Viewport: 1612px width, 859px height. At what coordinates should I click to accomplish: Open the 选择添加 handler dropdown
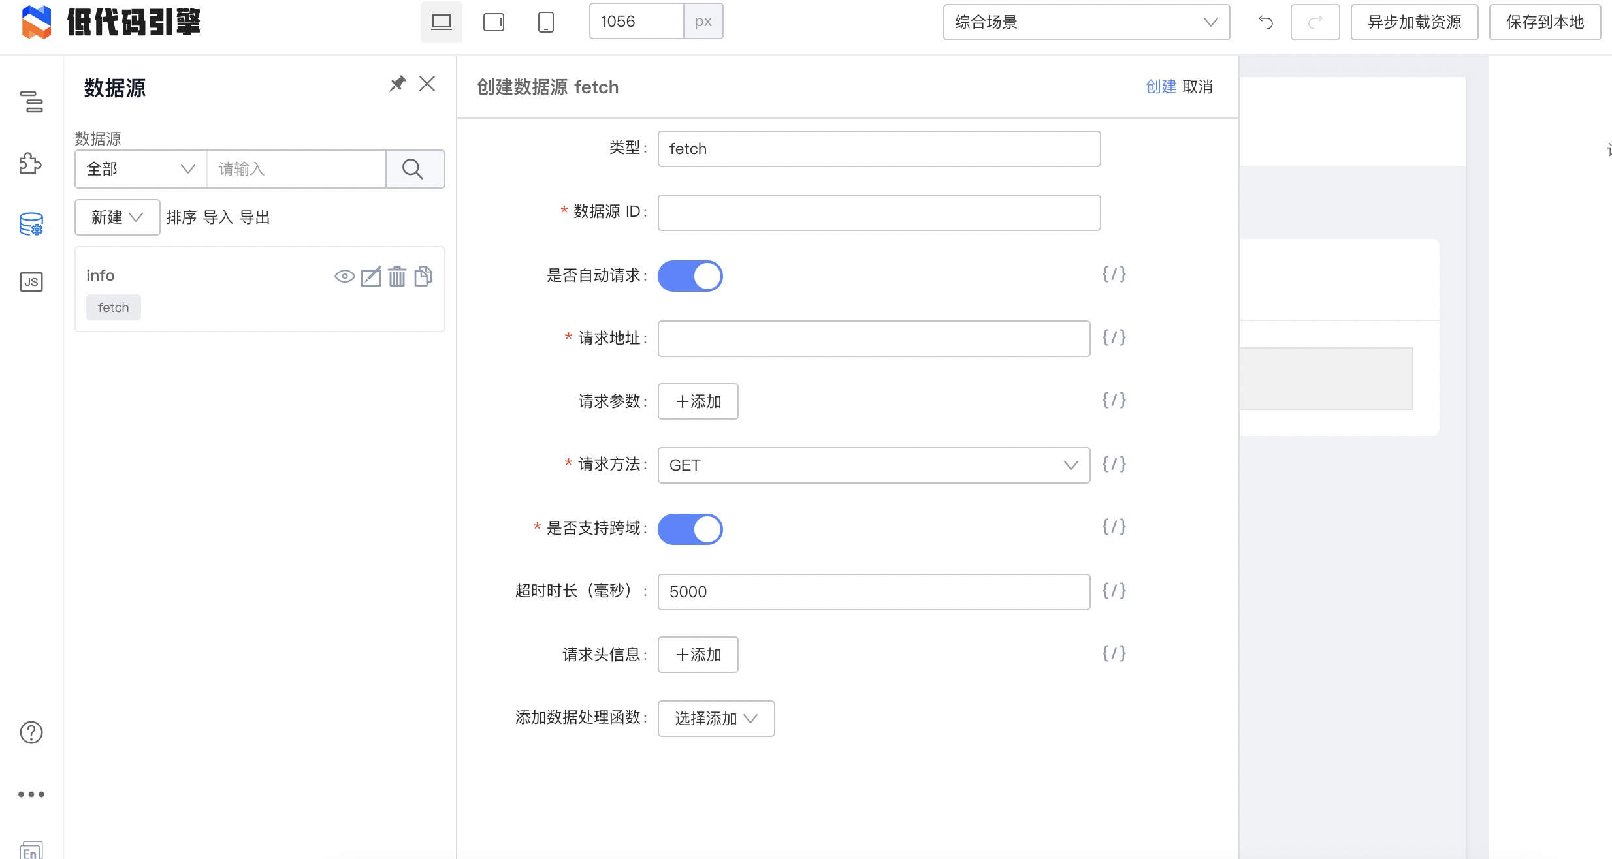(717, 719)
